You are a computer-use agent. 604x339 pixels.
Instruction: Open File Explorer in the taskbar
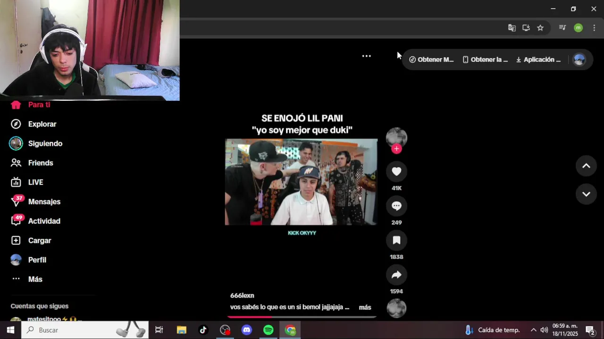(182, 330)
